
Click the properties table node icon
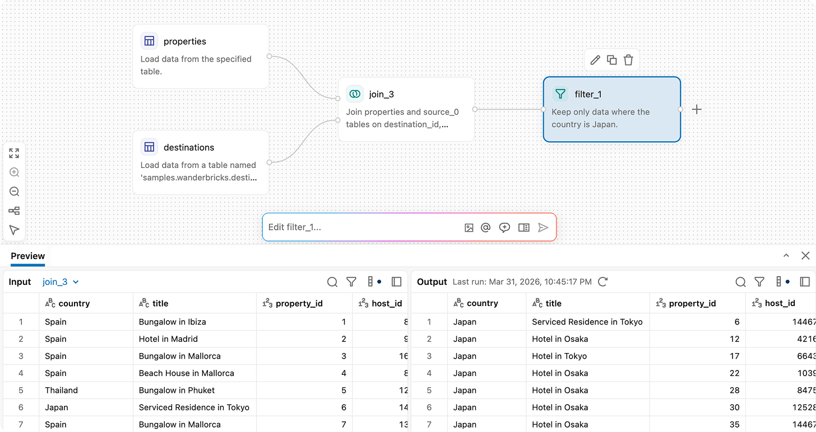149,41
